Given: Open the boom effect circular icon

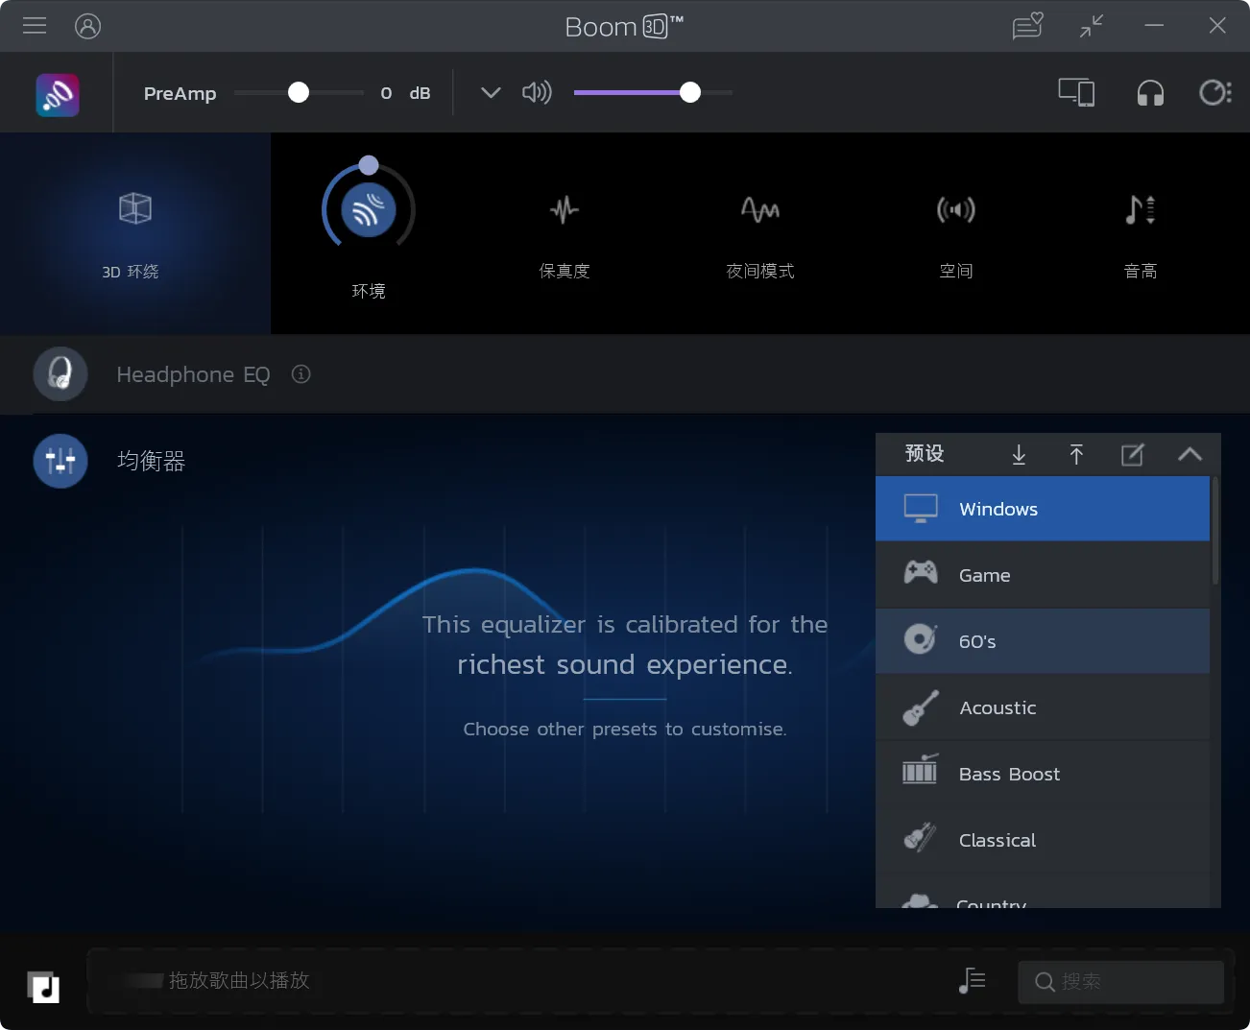Looking at the screenshot, I should click(1215, 92).
